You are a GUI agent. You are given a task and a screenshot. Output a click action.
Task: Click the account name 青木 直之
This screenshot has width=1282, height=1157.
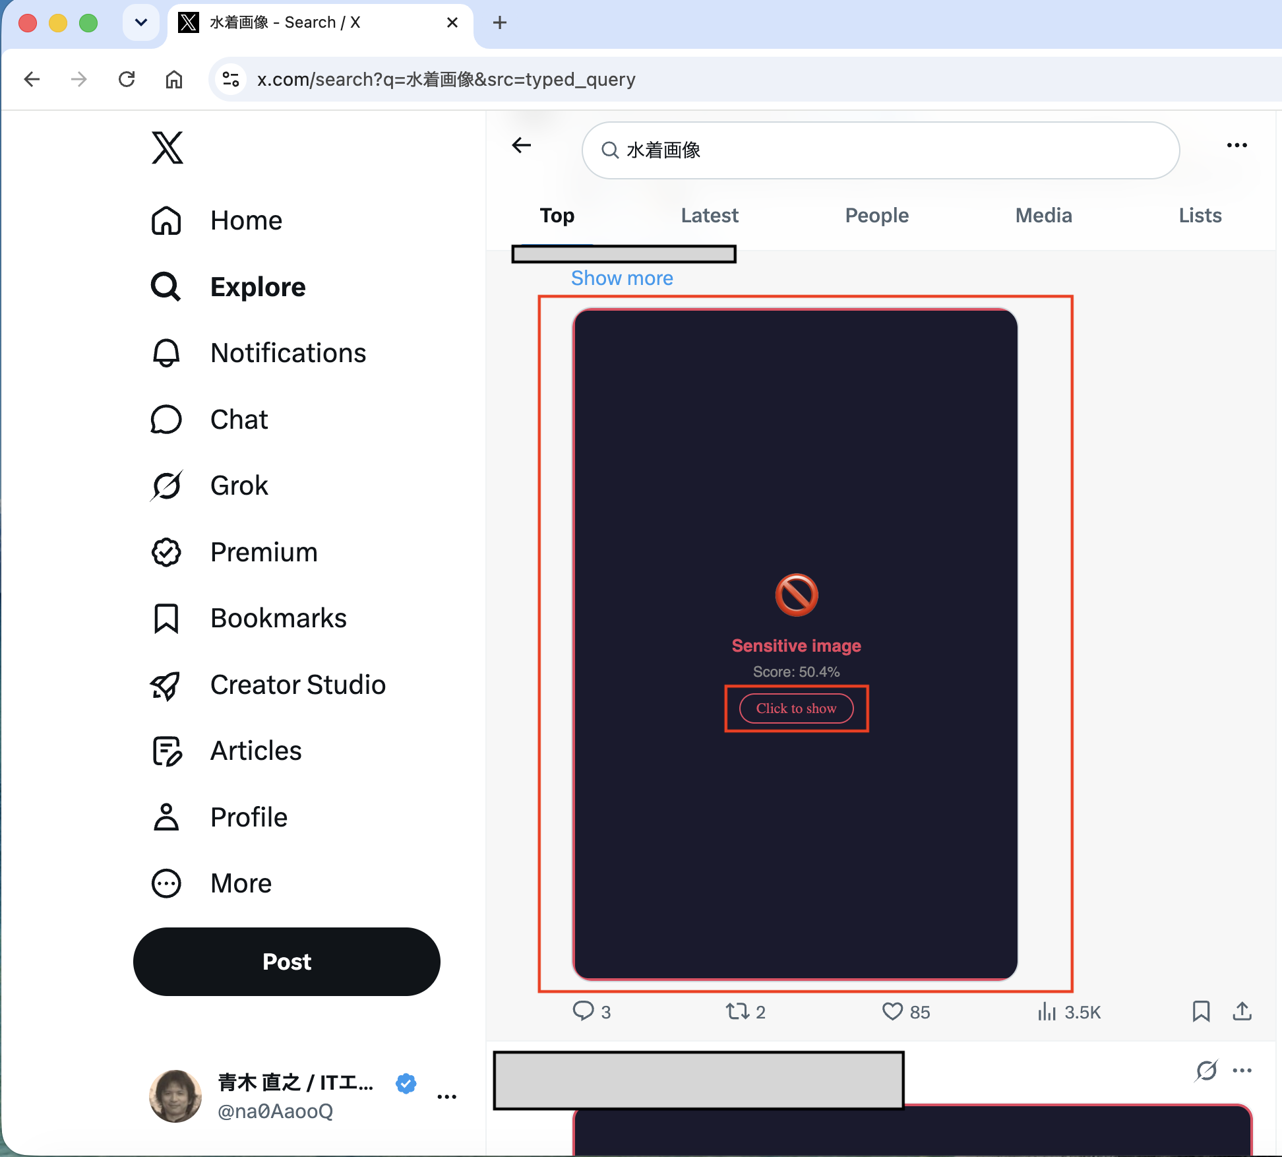pos(295,1082)
